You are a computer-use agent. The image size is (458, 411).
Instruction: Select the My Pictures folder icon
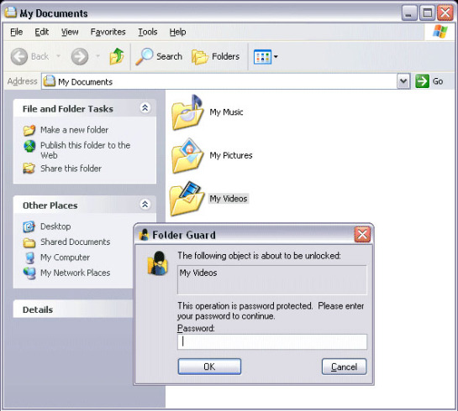point(187,156)
